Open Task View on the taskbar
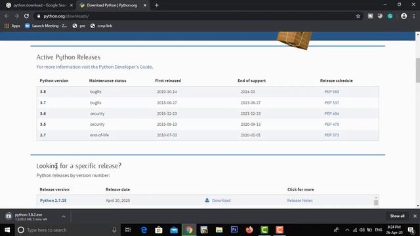This screenshot has height=236, width=420. (x=128, y=230)
